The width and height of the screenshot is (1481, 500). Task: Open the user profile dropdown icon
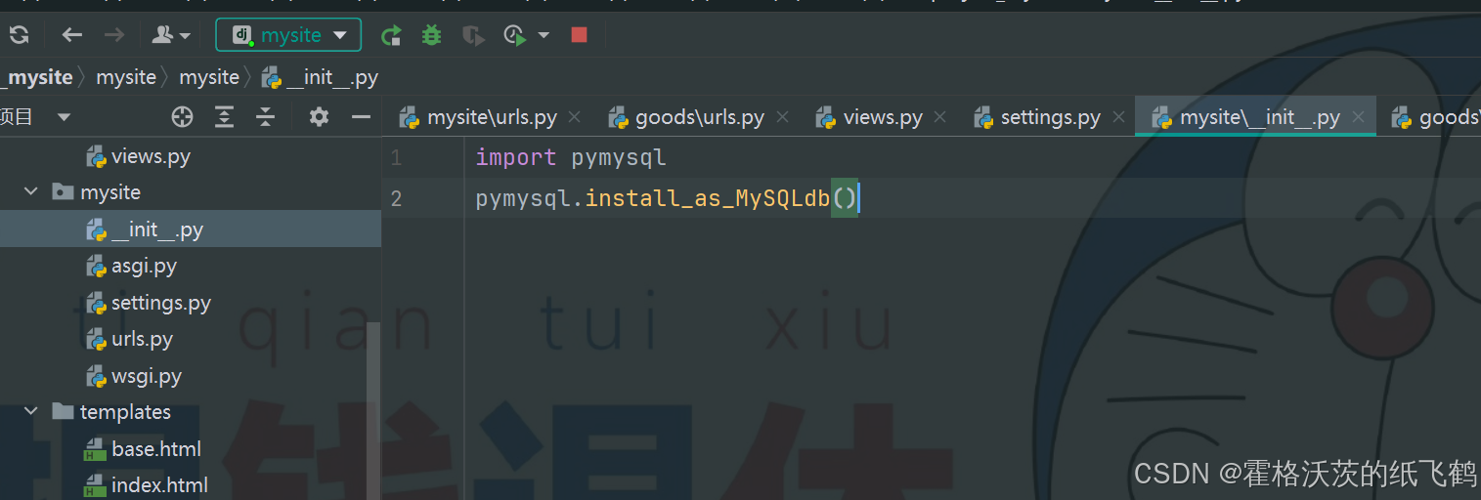coord(171,35)
